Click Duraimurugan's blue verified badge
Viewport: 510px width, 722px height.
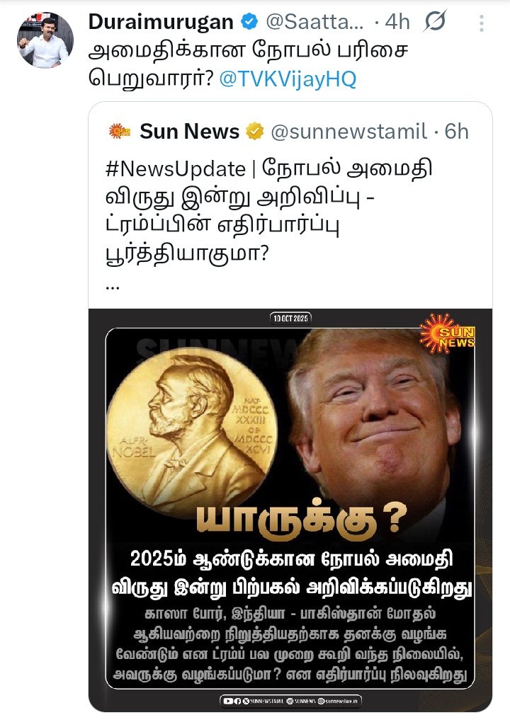(x=250, y=22)
